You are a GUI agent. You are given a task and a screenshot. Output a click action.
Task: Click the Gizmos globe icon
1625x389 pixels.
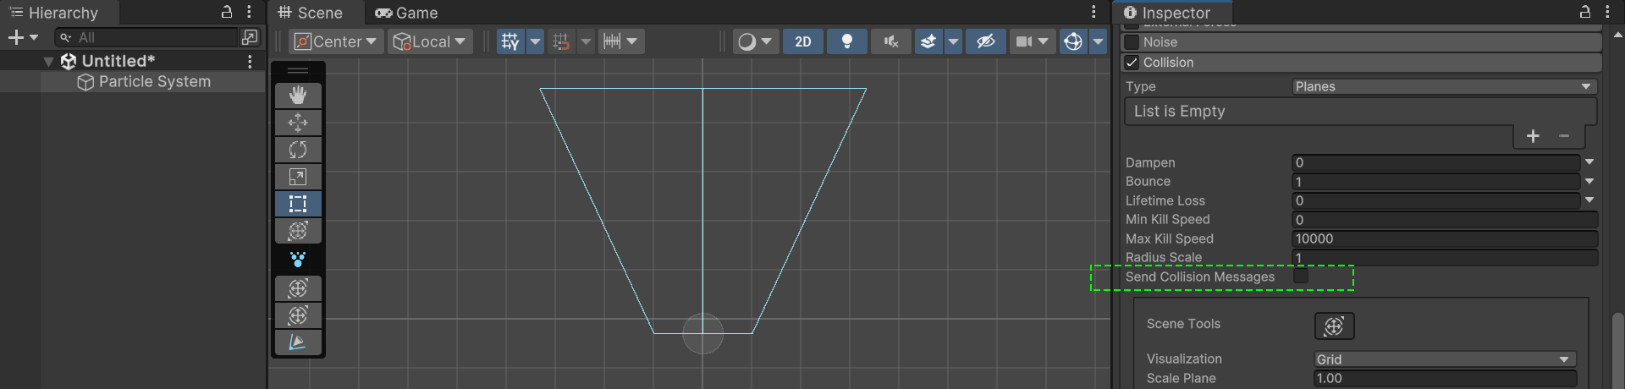coord(1073,41)
